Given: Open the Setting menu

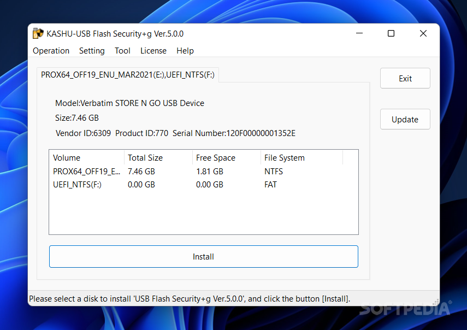Looking at the screenshot, I should pos(92,51).
